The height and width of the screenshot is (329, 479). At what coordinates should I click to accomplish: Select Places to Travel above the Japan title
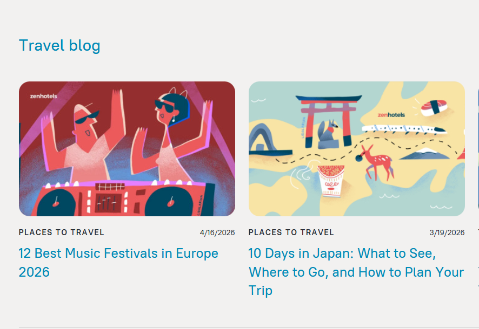(x=291, y=232)
